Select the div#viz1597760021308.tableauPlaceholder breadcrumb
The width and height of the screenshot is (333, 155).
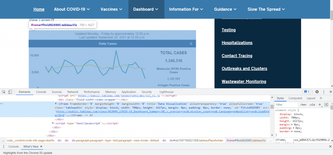(x=196, y=141)
